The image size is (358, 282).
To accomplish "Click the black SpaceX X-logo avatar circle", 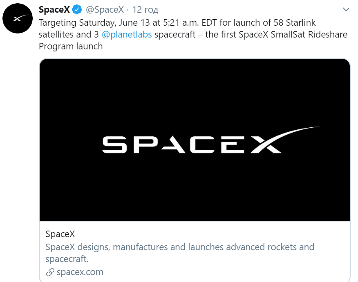I will (18, 18).
